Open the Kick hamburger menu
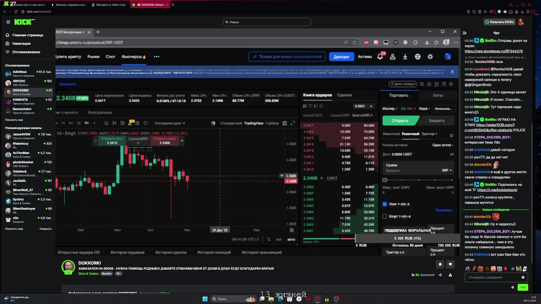The image size is (541, 304). (x=8, y=22)
